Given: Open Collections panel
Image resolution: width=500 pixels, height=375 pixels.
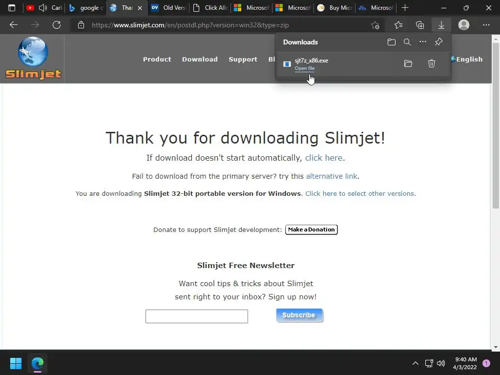Looking at the screenshot, I should pyautogui.click(x=420, y=25).
